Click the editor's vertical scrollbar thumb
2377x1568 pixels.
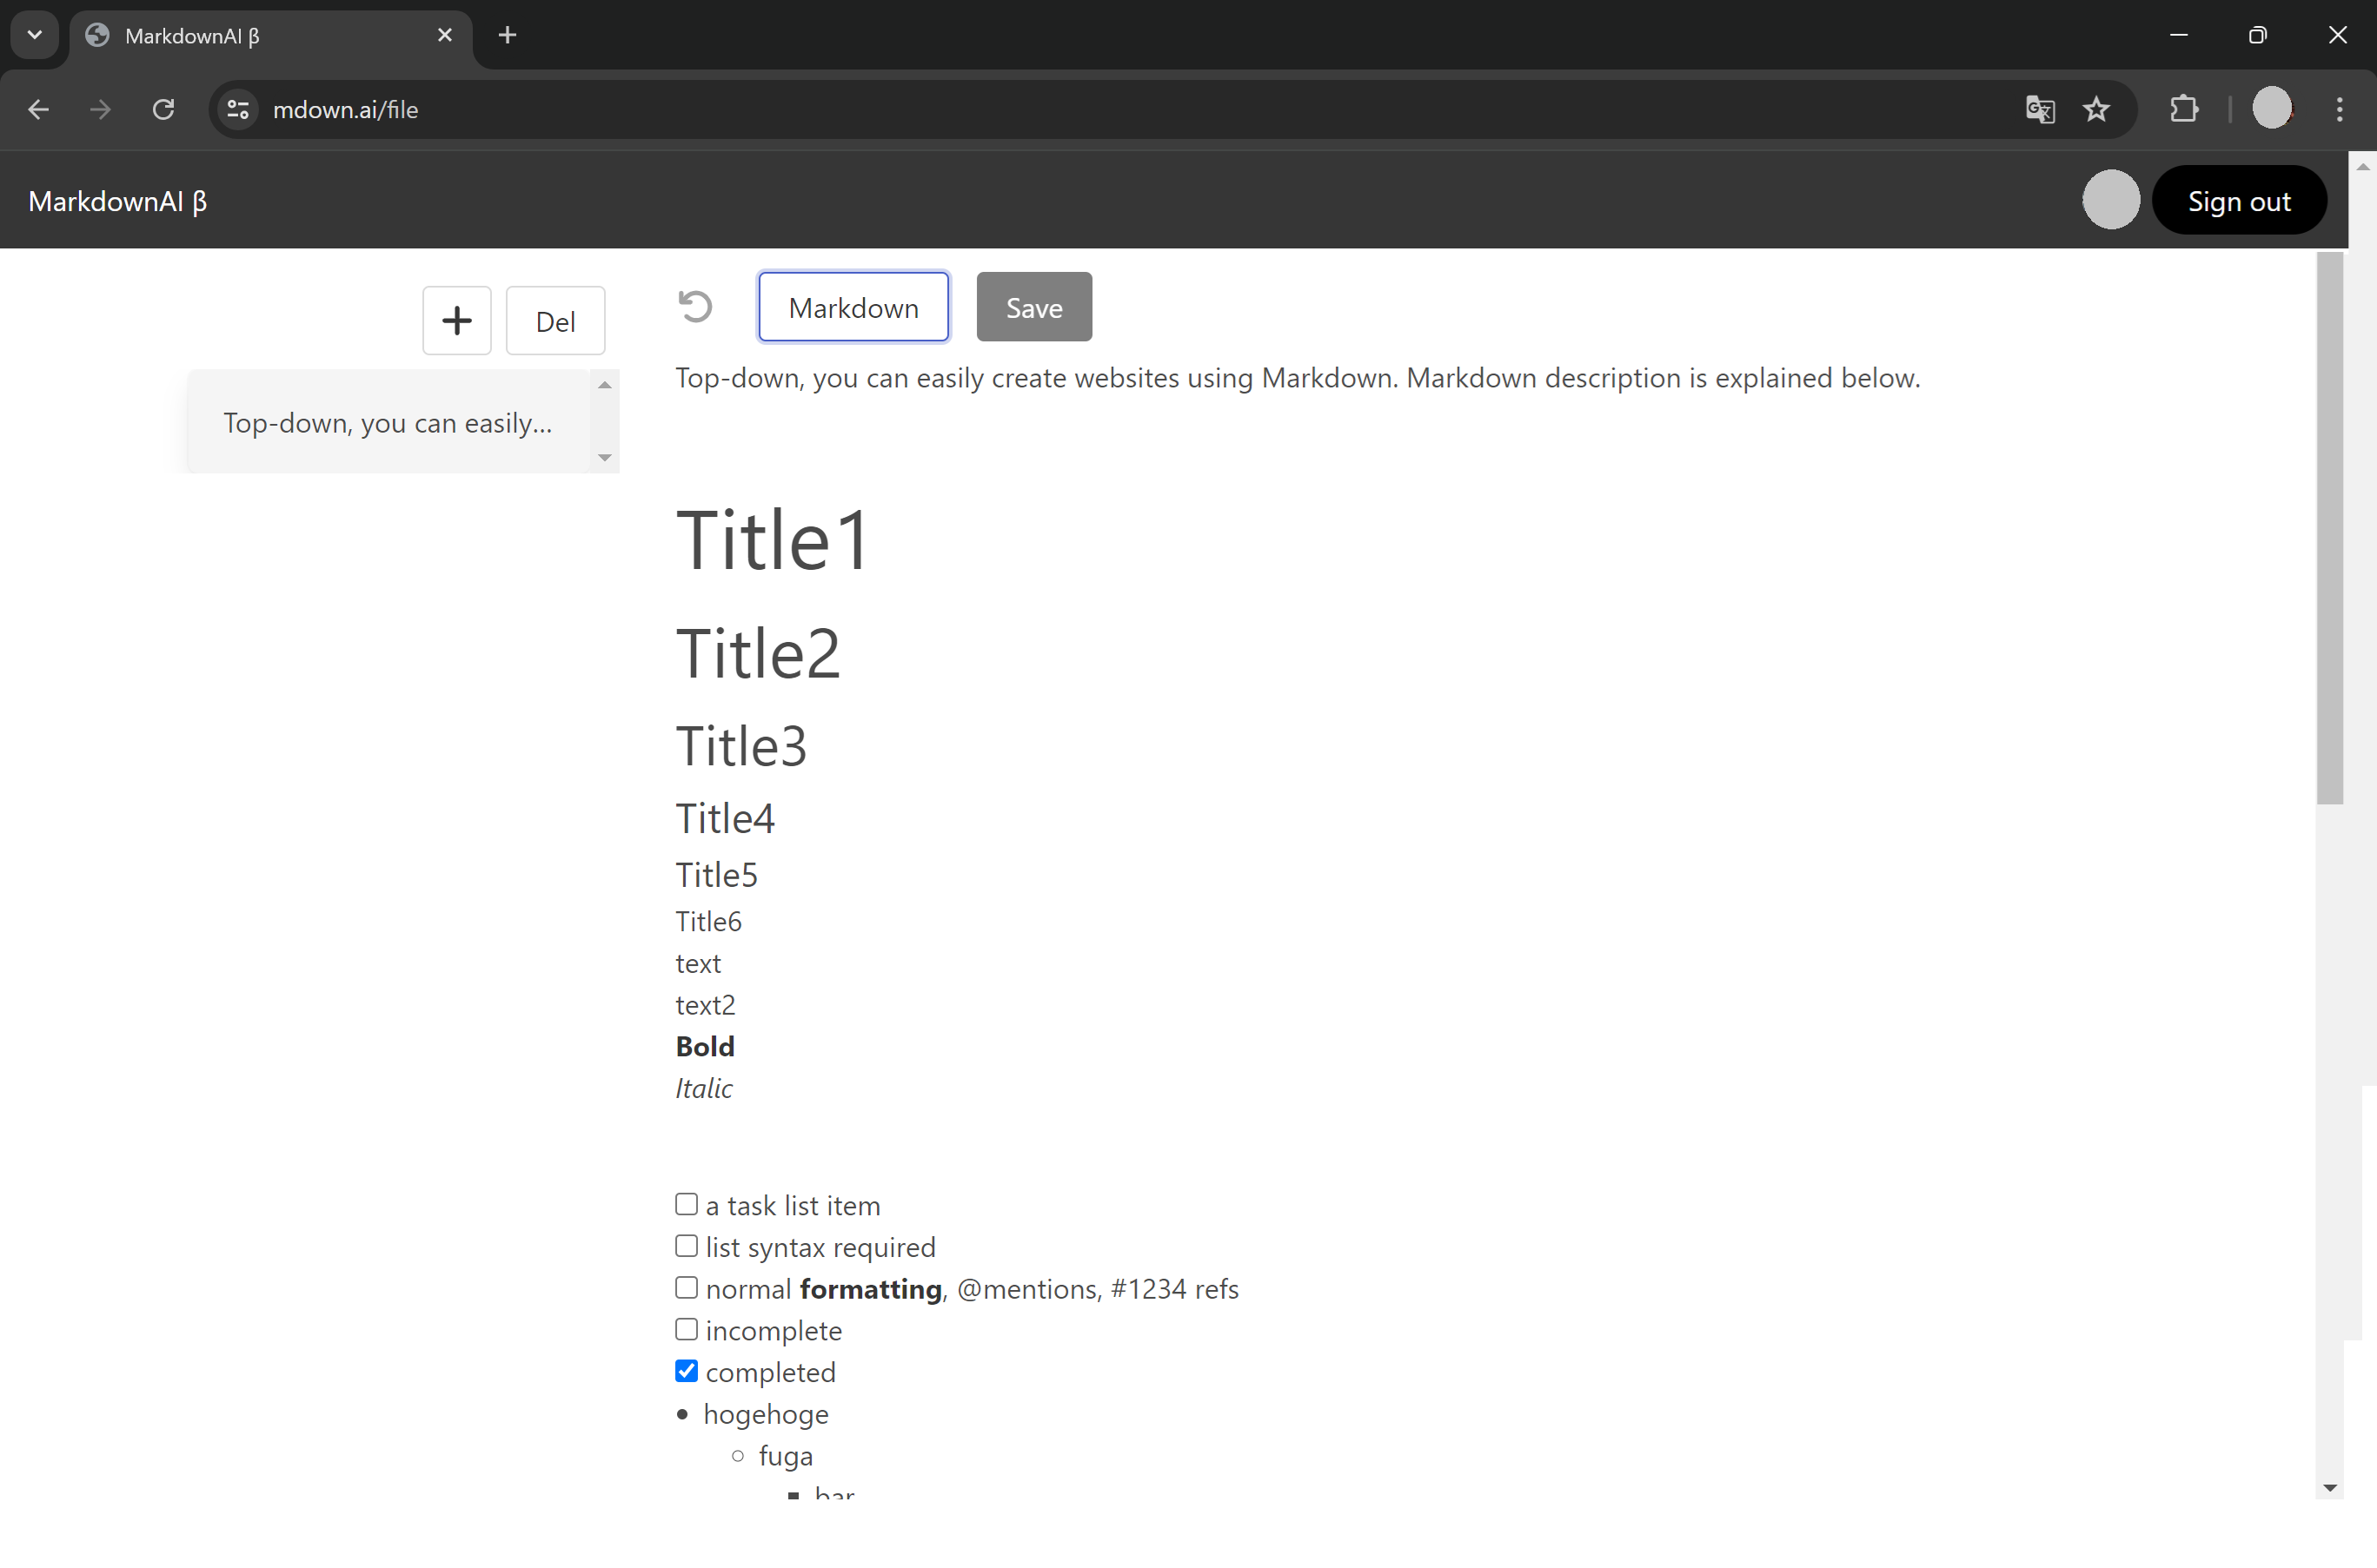[x=2329, y=527]
